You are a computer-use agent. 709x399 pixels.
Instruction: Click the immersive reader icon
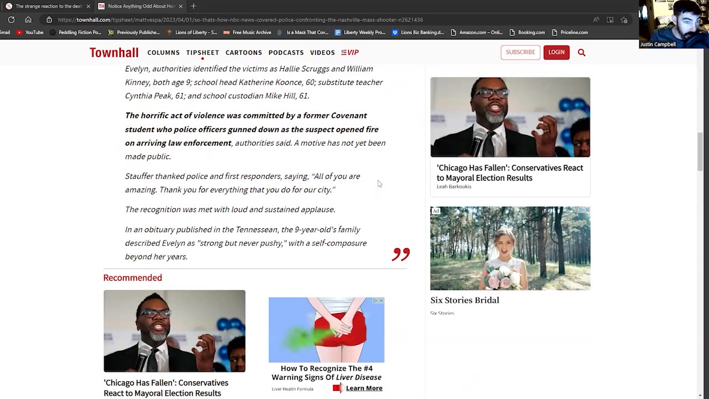pos(610,19)
